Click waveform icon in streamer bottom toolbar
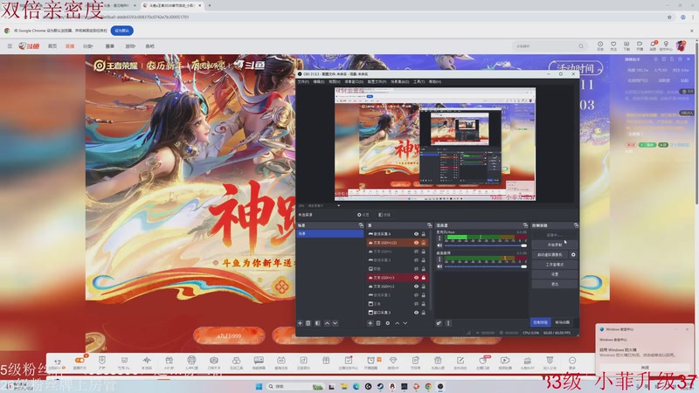Screen dimensions: 699x393 click(x=147, y=360)
